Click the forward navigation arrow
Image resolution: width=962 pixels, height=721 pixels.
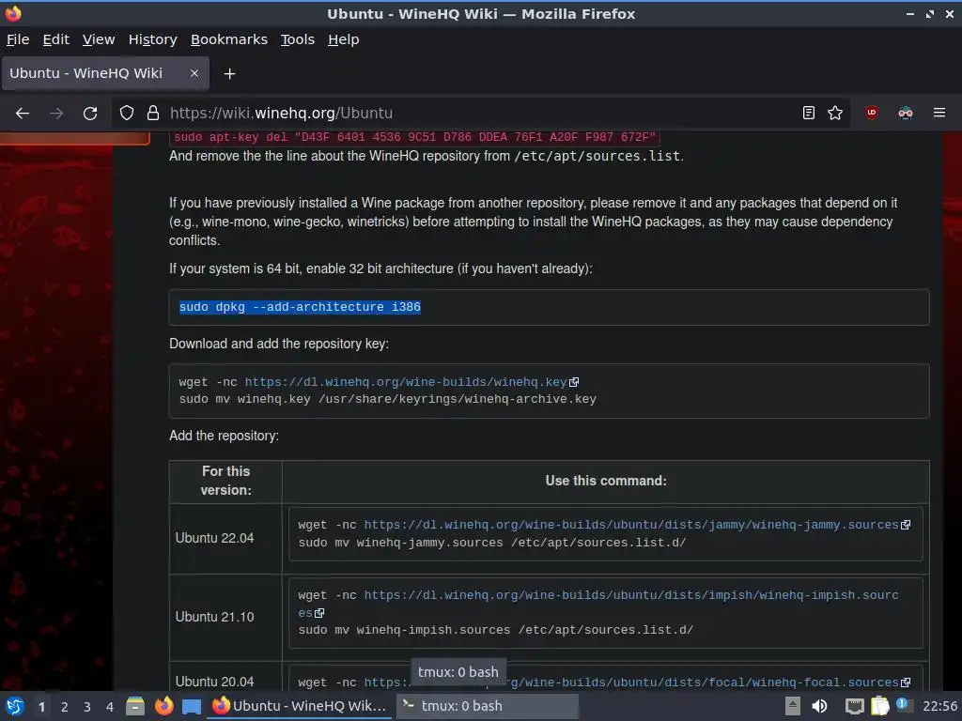(x=56, y=113)
